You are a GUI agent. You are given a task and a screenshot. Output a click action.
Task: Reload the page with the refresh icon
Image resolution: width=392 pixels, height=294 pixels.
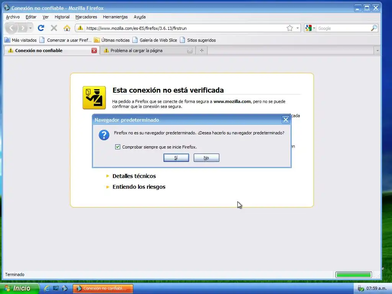pos(41,28)
